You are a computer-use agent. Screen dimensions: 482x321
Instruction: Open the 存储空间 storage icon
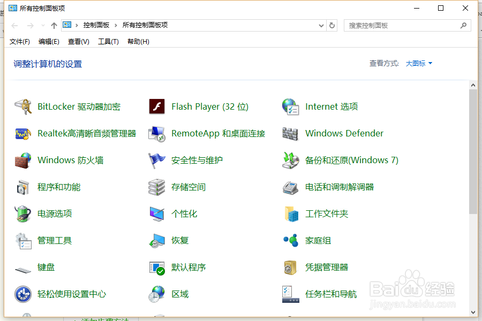click(x=157, y=187)
